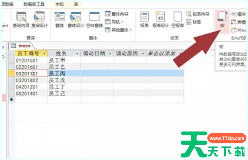Viewport: 248px width, 160px height.
Task: Click the employee number field 03201101
Action: [x=31, y=73]
